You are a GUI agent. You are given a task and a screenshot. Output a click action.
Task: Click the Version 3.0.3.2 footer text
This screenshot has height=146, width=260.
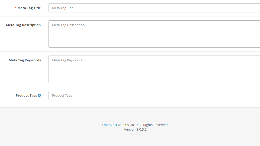(135, 129)
